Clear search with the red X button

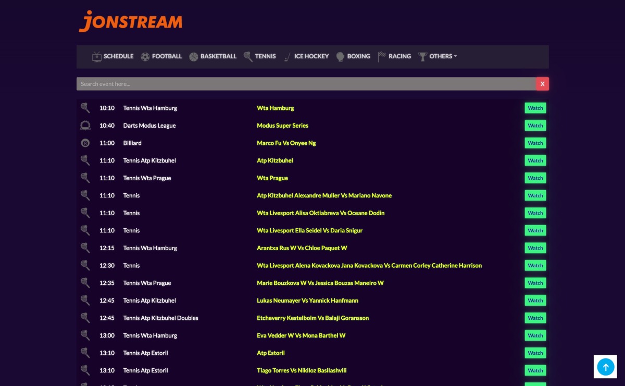click(543, 84)
